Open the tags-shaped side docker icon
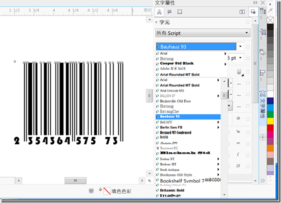This screenshot has height=203, width=281. coord(263,52)
